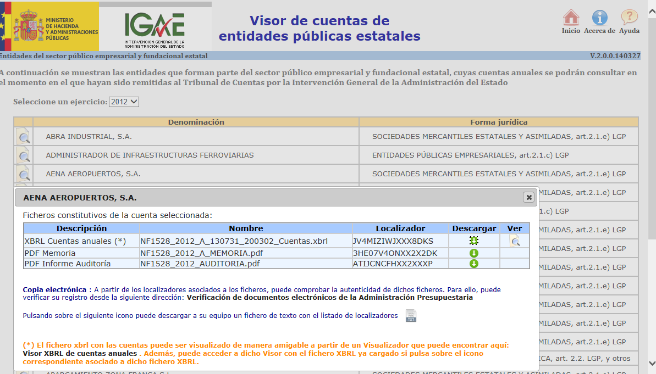
Task: View XBRL file with magnifier icon
Action: [x=514, y=241]
